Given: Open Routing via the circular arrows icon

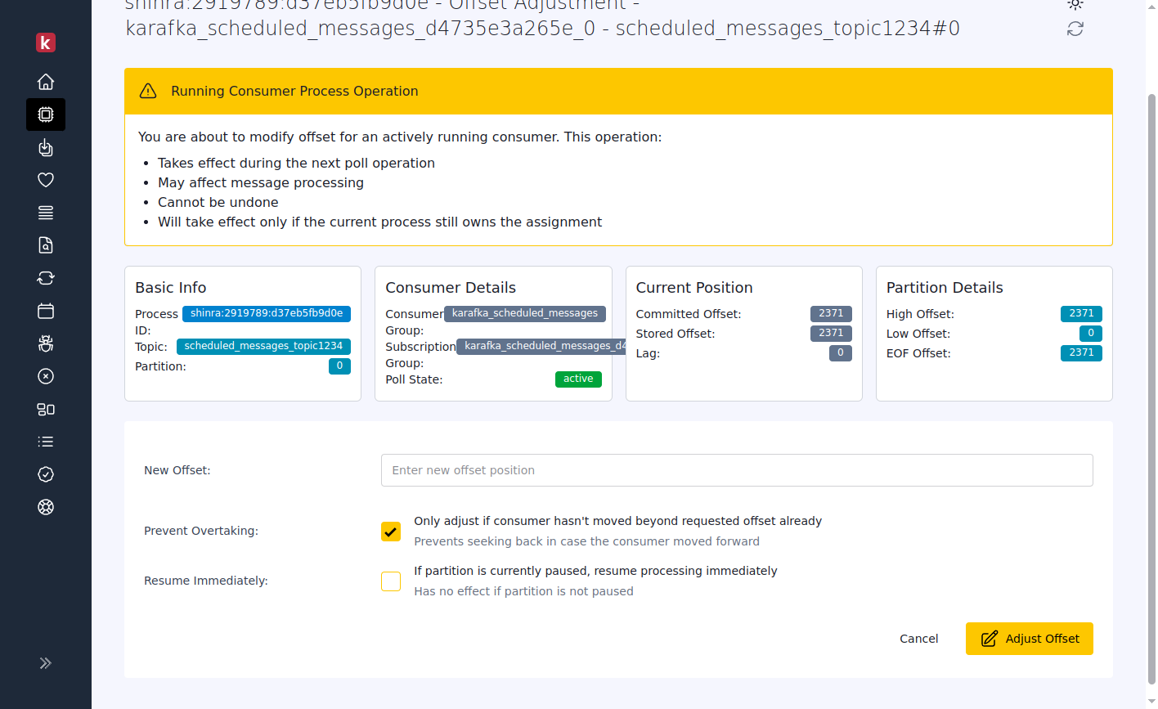Looking at the screenshot, I should point(46,278).
